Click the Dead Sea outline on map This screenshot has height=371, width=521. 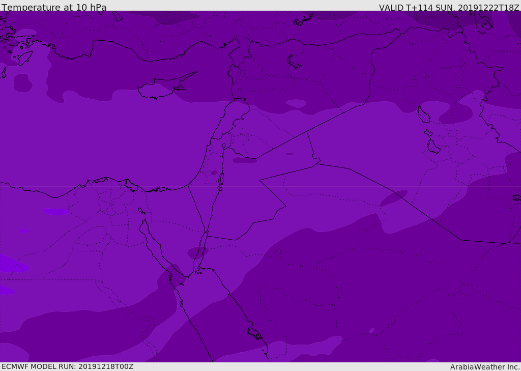(221, 181)
